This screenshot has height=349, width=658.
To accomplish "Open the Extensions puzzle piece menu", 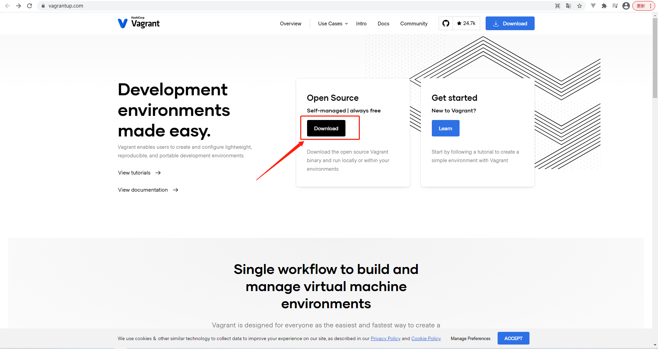I will pyautogui.click(x=604, y=6).
